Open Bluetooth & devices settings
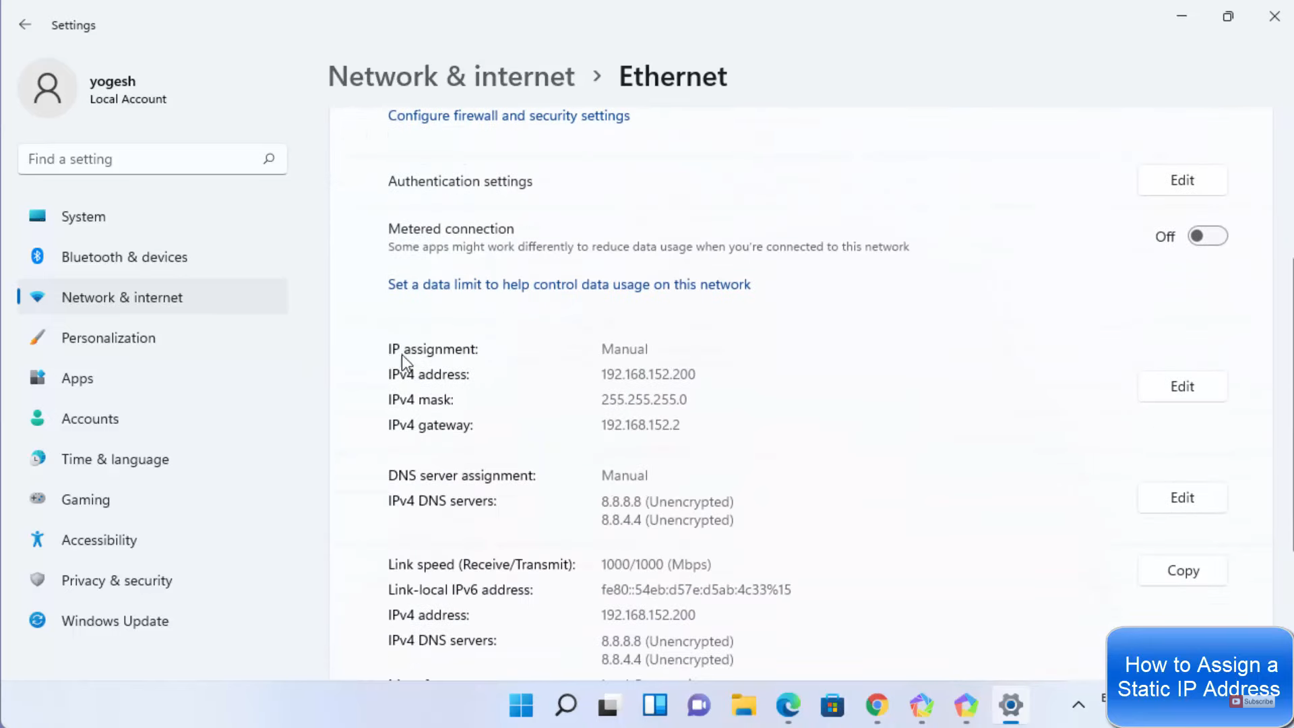The width and height of the screenshot is (1294, 728). pos(124,257)
